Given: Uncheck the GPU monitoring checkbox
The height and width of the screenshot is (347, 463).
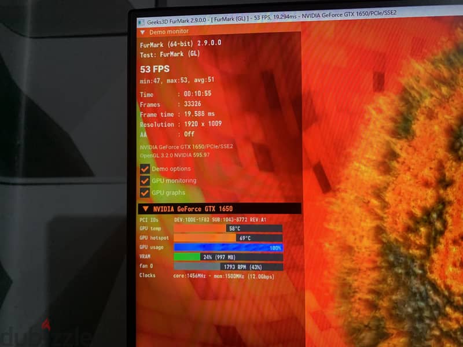Looking at the screenshot, I should (x=145, y=180).
